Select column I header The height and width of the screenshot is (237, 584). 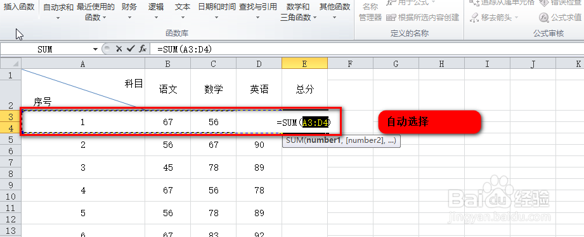[x=487, y=64]
